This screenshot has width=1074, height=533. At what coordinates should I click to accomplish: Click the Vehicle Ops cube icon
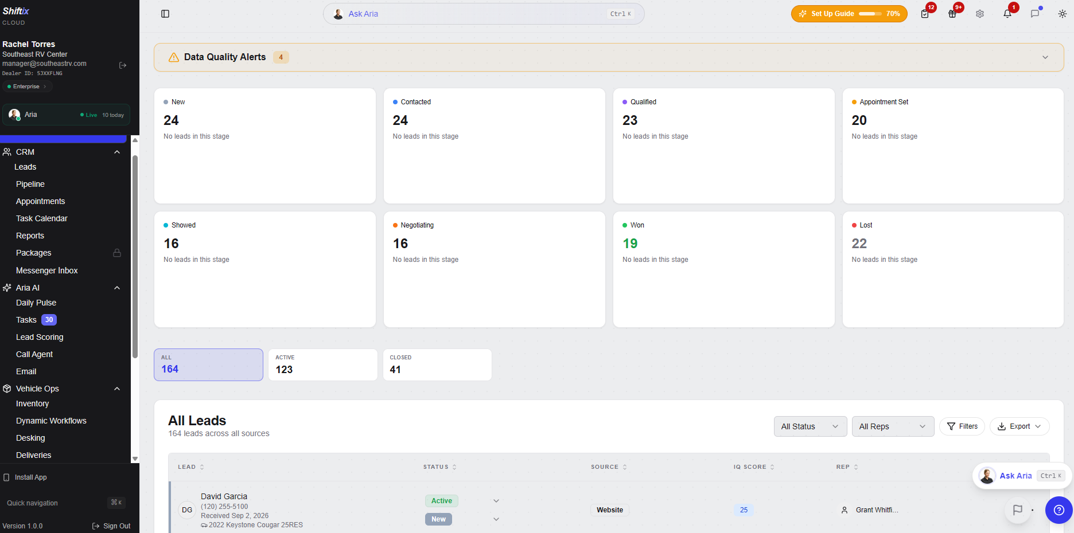click(7, 389)
